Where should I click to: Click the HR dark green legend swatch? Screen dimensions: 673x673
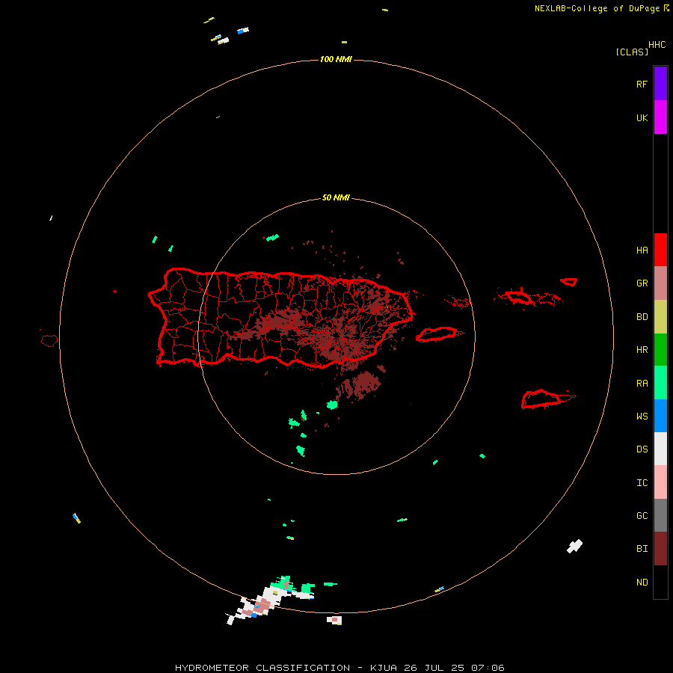coord(660,349)
